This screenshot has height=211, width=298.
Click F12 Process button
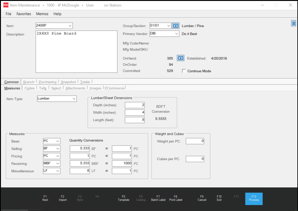pyautogui.click(x=254, y=199)
